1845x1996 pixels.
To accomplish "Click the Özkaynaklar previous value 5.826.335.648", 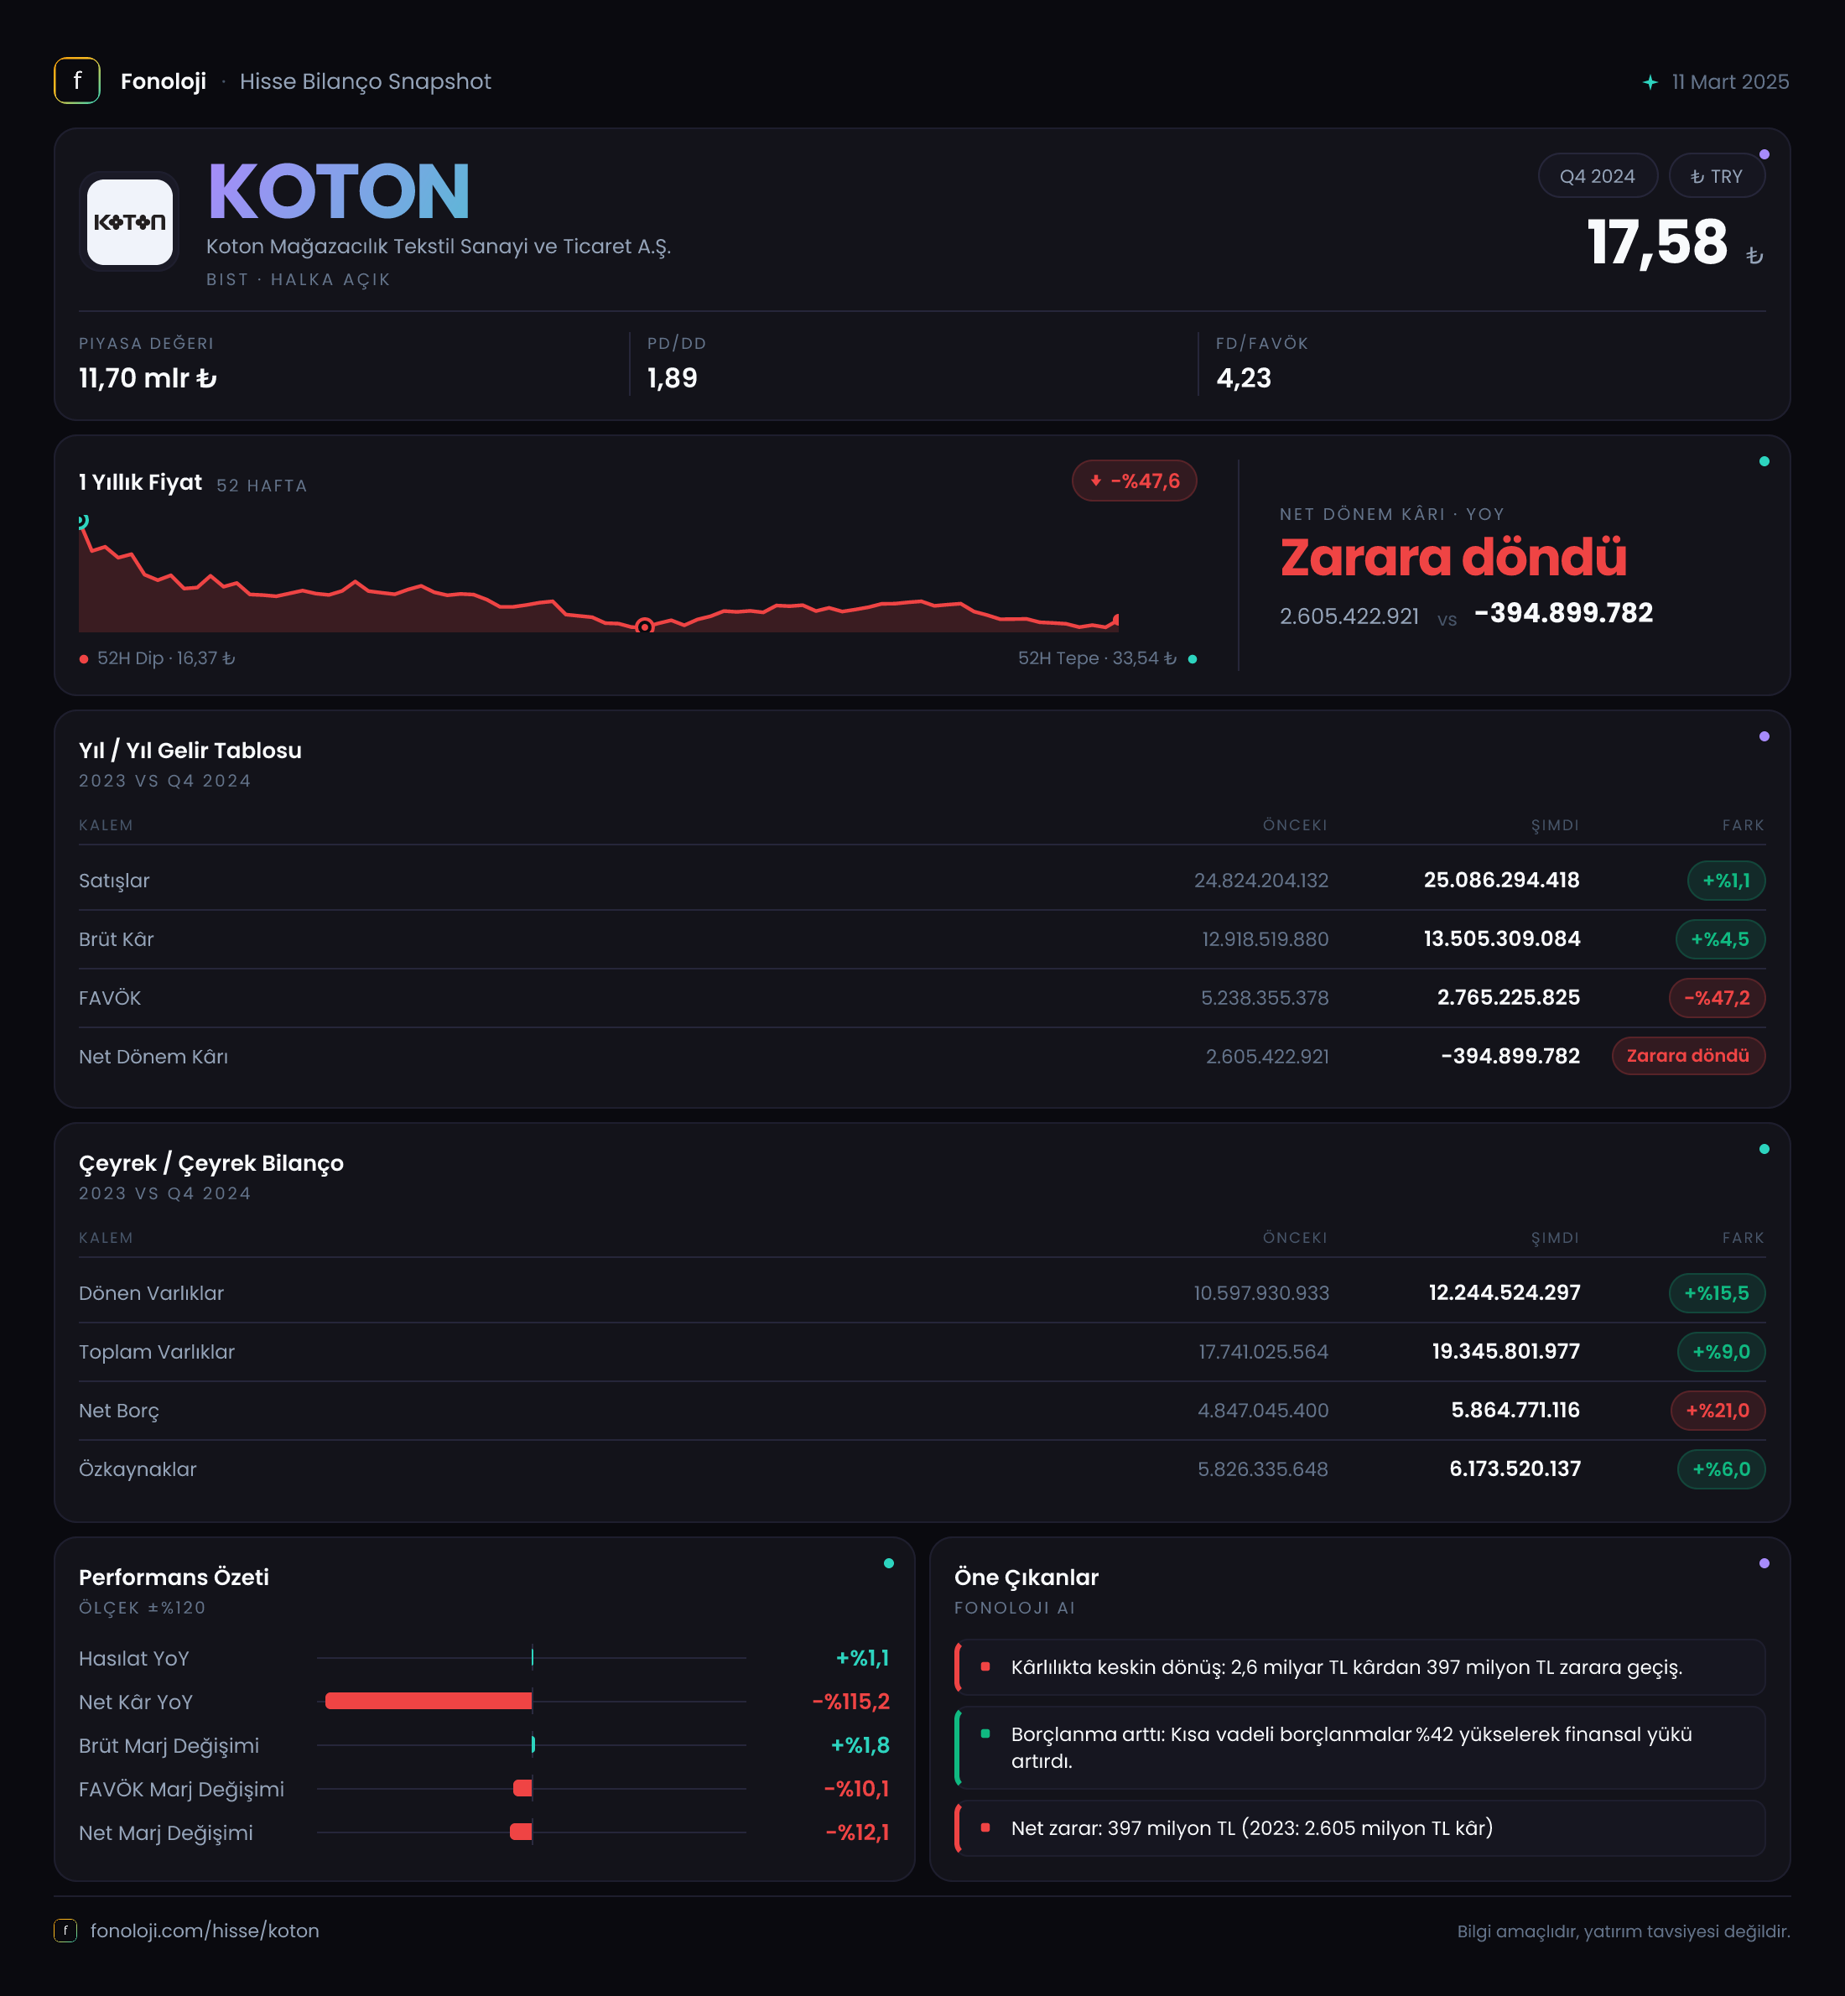I will (x=1263, y=1470).
